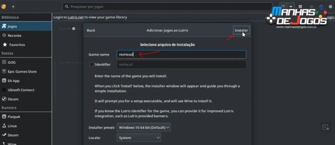Click the Instalar button
This screenshot has height=145, width=335.
coord(241,30)
